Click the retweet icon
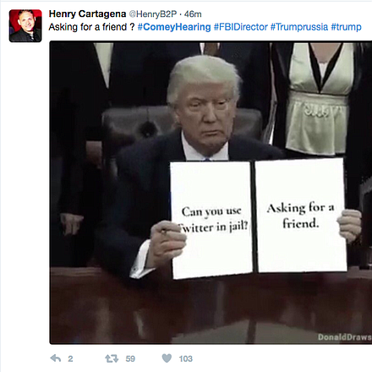Image resolution: width=372 pixels, height=372 pixels. 112,358
